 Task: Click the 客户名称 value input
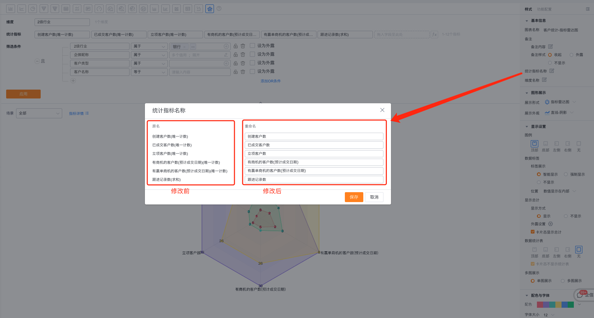tap(200, 72)
